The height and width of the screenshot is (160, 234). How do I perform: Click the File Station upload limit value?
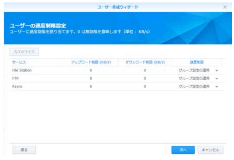[x=90, y=70]
